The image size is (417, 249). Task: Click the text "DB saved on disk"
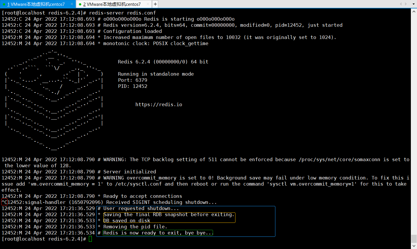(x=127, y=221)
